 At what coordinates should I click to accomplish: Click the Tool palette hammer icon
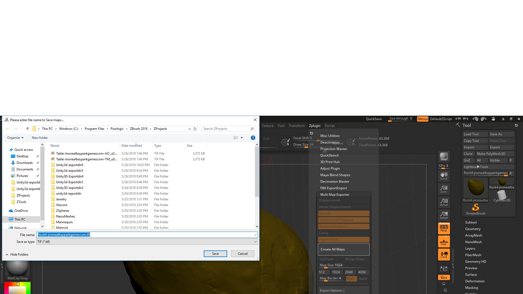click(458, 125)
